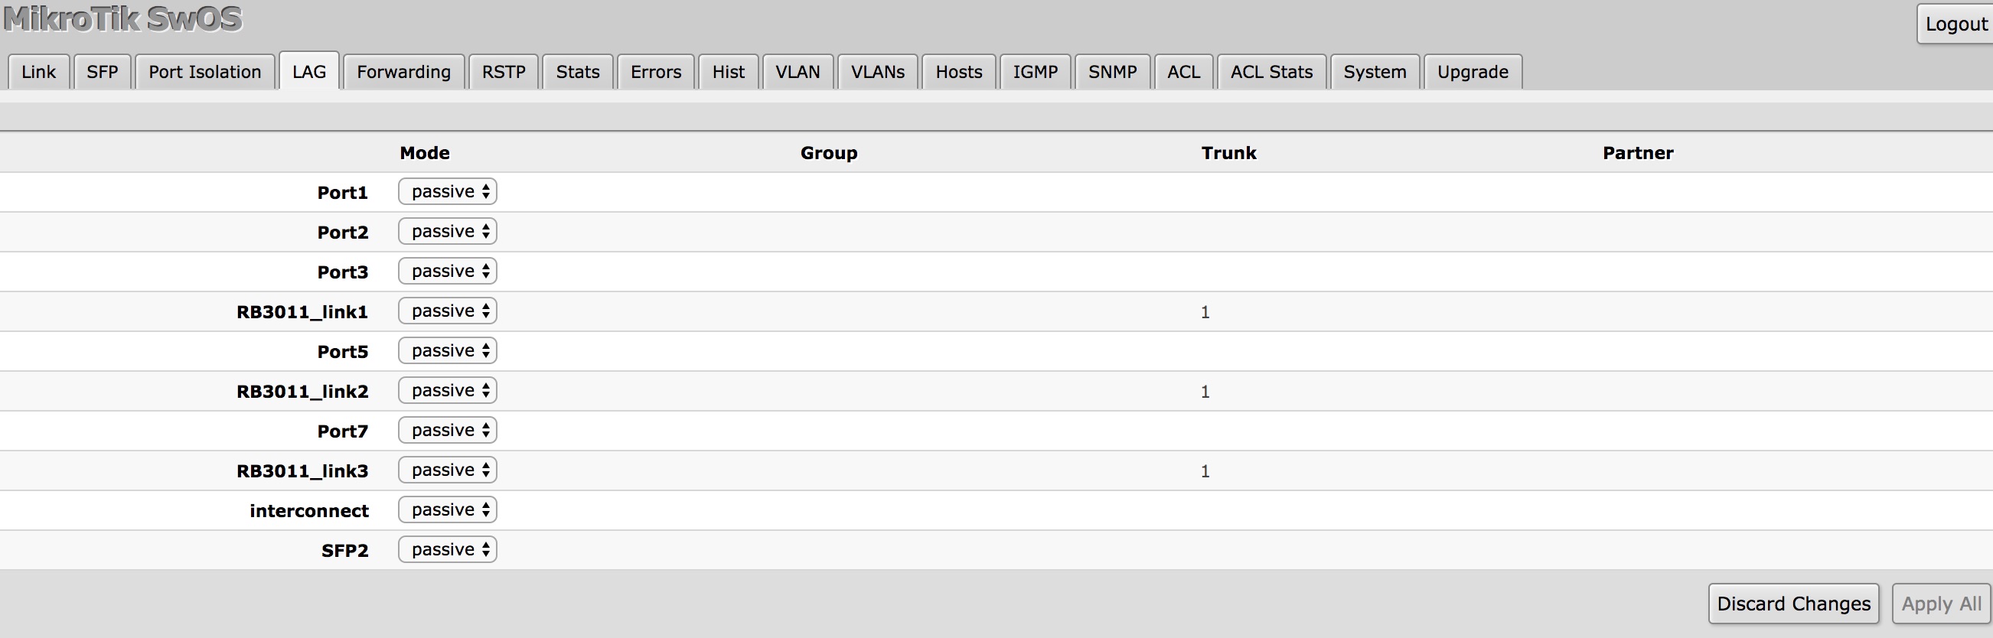Go to the Upgrade tab

click(1473, 72)
